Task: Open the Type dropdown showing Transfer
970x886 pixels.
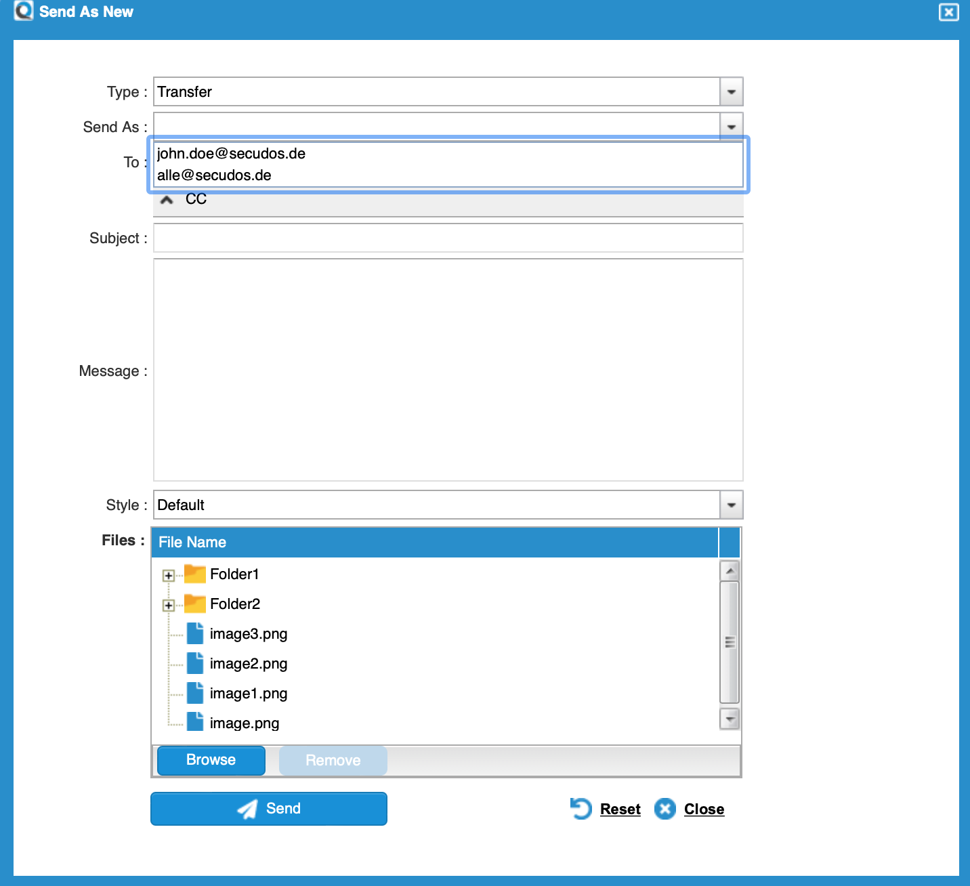Action: pyautogui.click(x=730, y=91)
